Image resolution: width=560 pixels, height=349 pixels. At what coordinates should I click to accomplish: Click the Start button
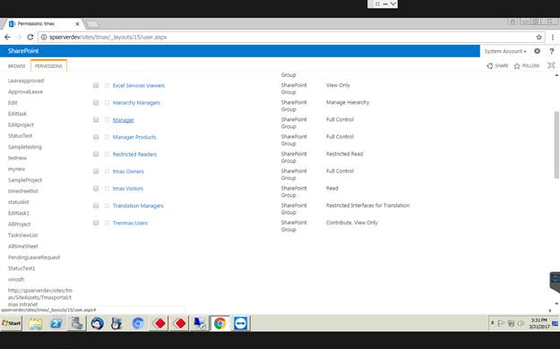click(x=12, y=323)
